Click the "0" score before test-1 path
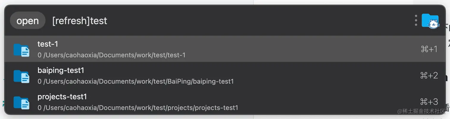Screen dimensions: 450x119 (x=40, y=55)
